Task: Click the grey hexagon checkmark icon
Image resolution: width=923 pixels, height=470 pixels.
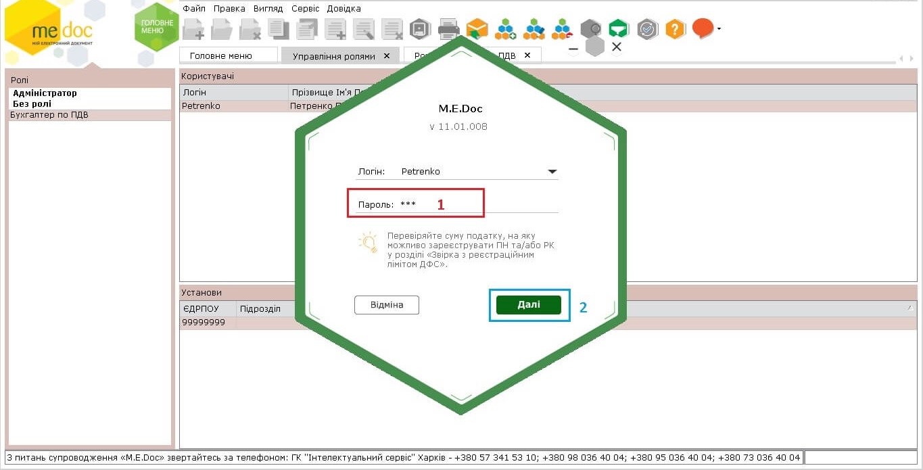Action: tap(647, 29)
